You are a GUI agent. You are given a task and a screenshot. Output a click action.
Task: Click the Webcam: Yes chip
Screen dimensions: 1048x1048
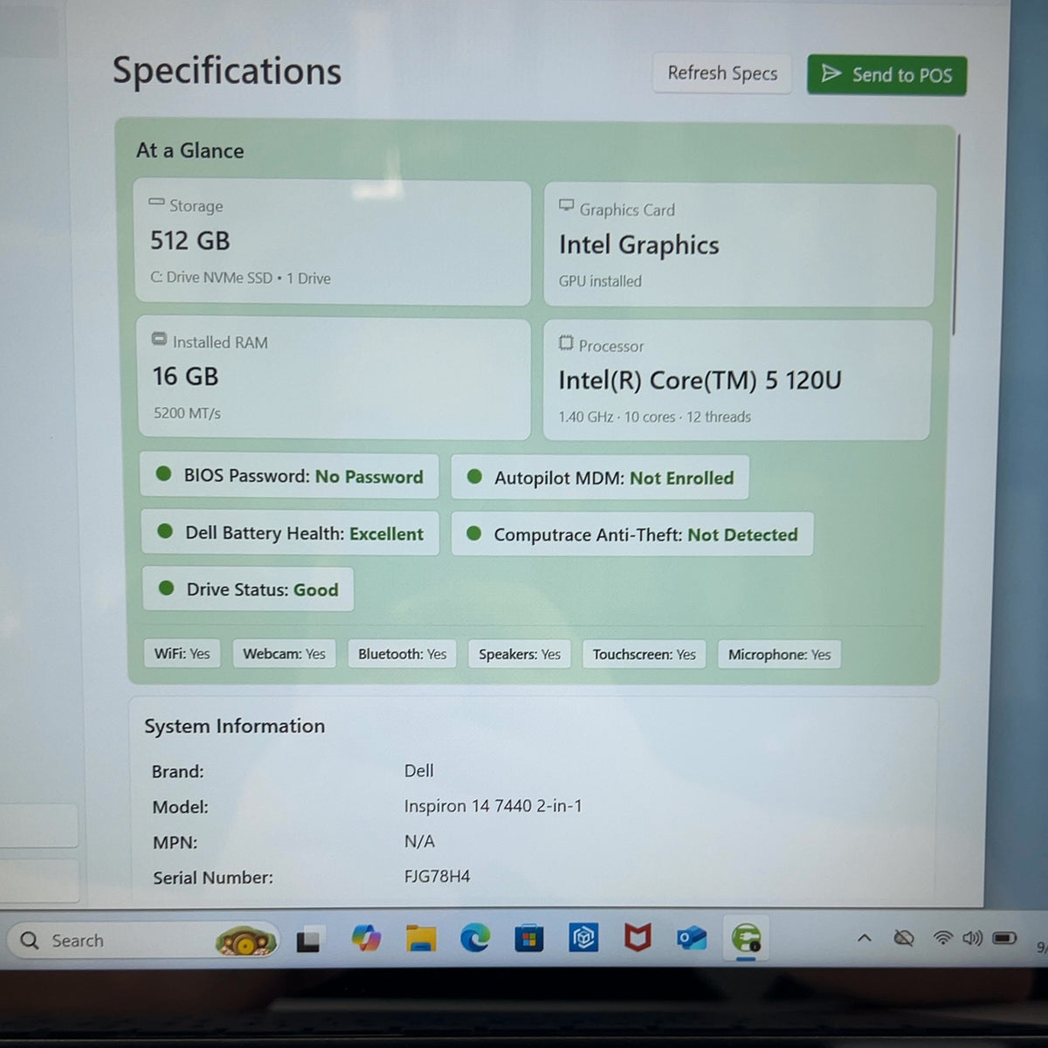(x=284, y=653)
